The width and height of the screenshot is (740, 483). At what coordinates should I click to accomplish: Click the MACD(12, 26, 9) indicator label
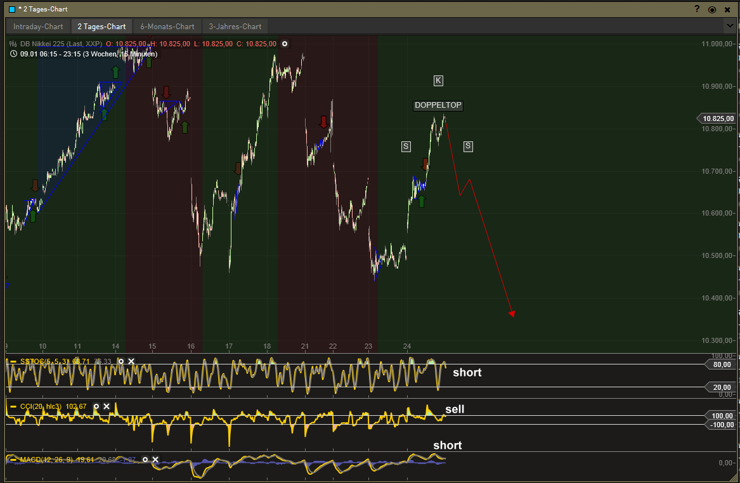pyautogui.click(x=47, y=460)
